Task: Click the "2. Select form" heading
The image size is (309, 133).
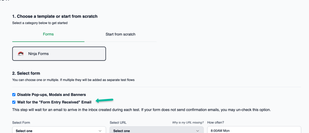Action: coord(26,73)
